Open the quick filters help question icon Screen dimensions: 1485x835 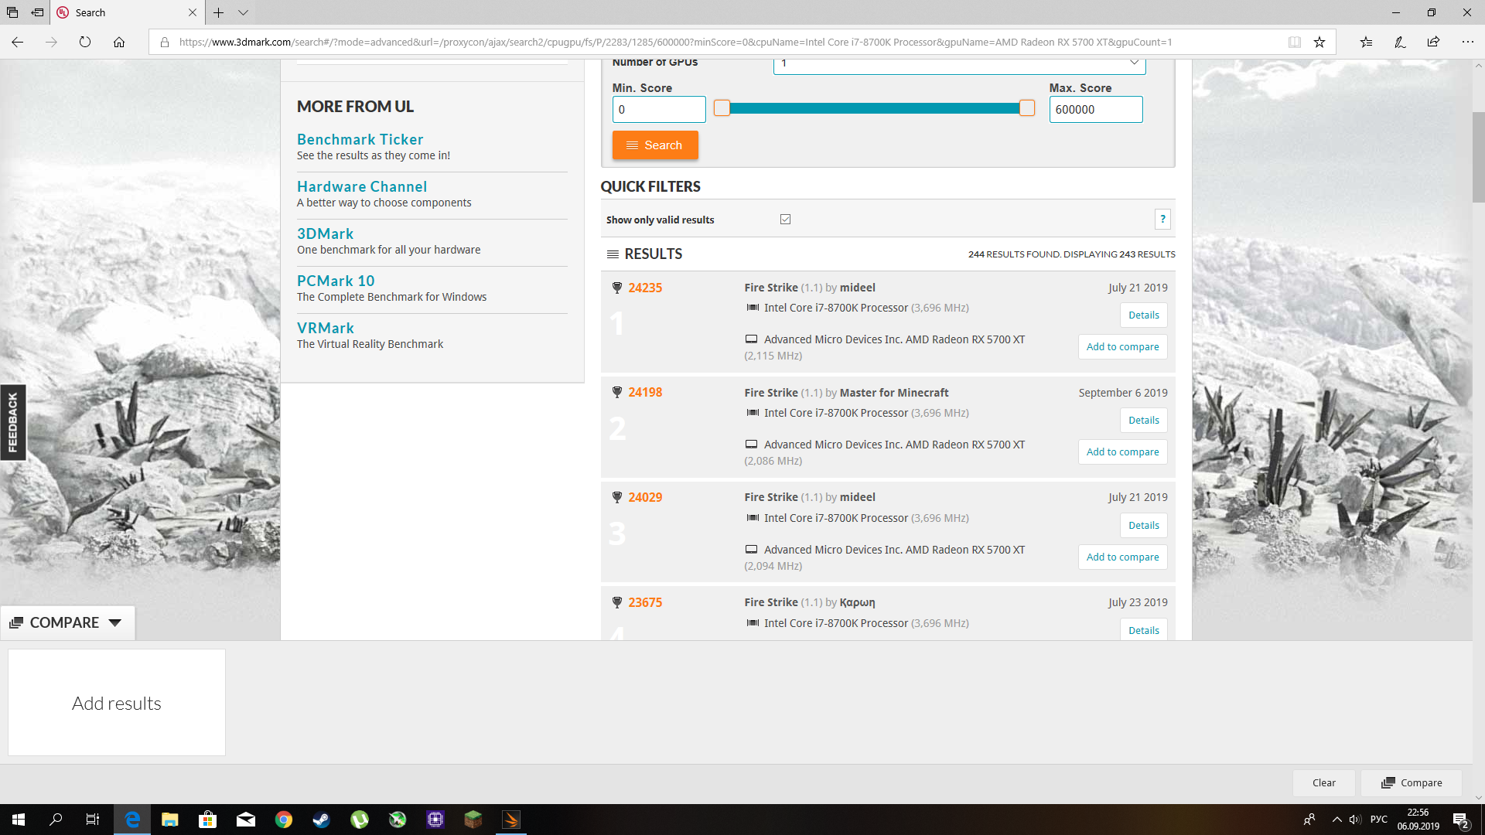(x=1162, y=220)
